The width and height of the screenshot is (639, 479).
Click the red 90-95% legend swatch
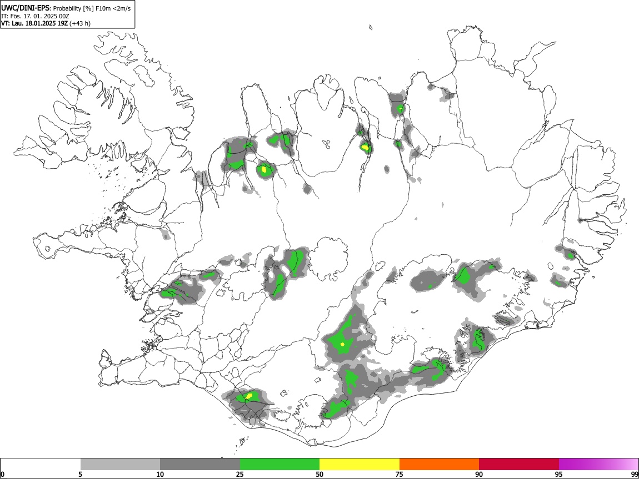[x=519, y=465]
